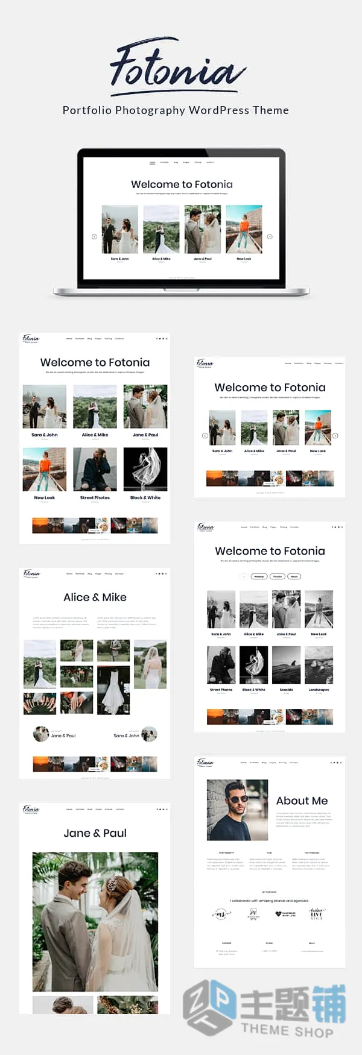Viewport: 362px width, 1055px height.
Task: Click Instagram photo strip in six-photo grid homepage footer
Action: pos(95,525)
